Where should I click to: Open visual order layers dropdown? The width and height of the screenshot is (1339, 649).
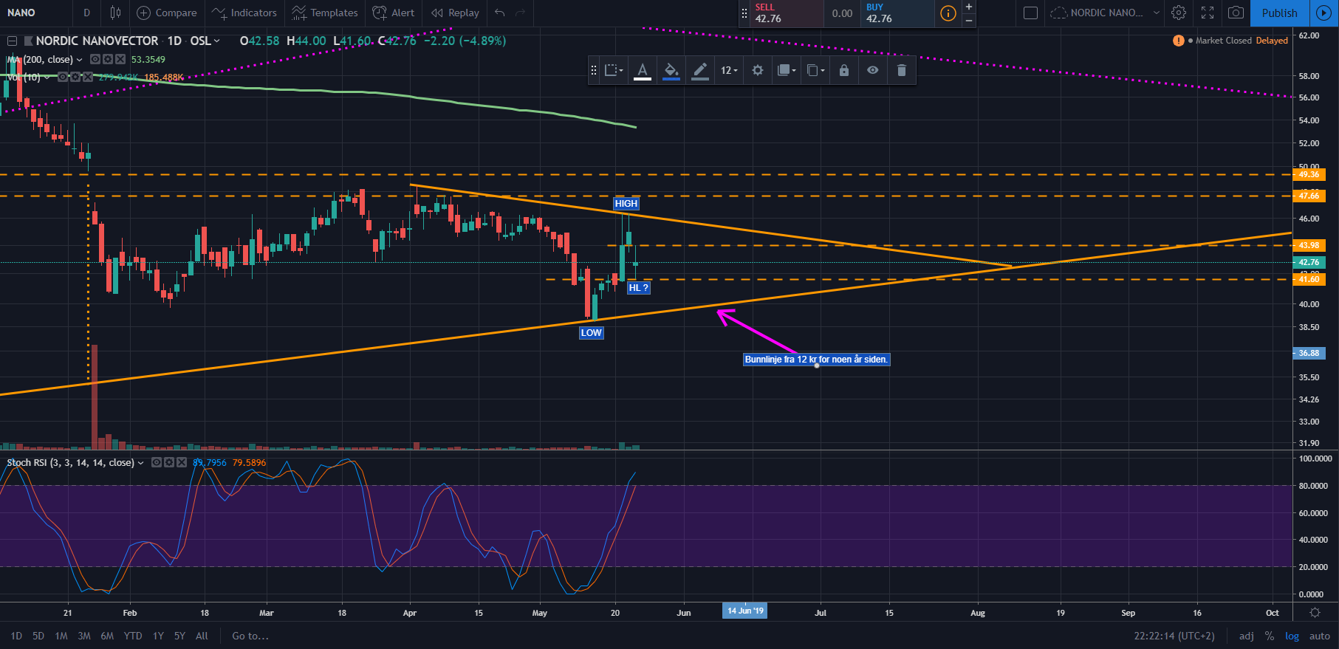[x=787, y=70]
